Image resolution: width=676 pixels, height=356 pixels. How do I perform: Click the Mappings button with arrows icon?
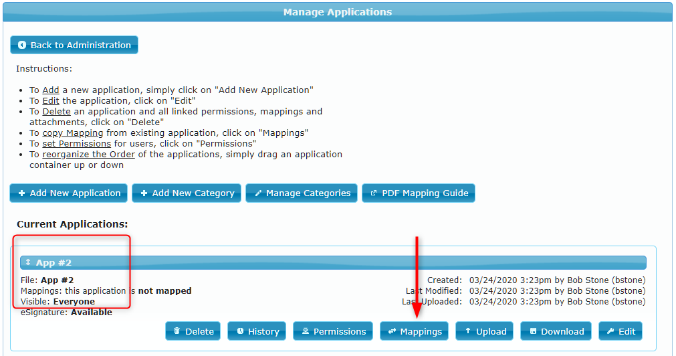click(x=415, y=331)
